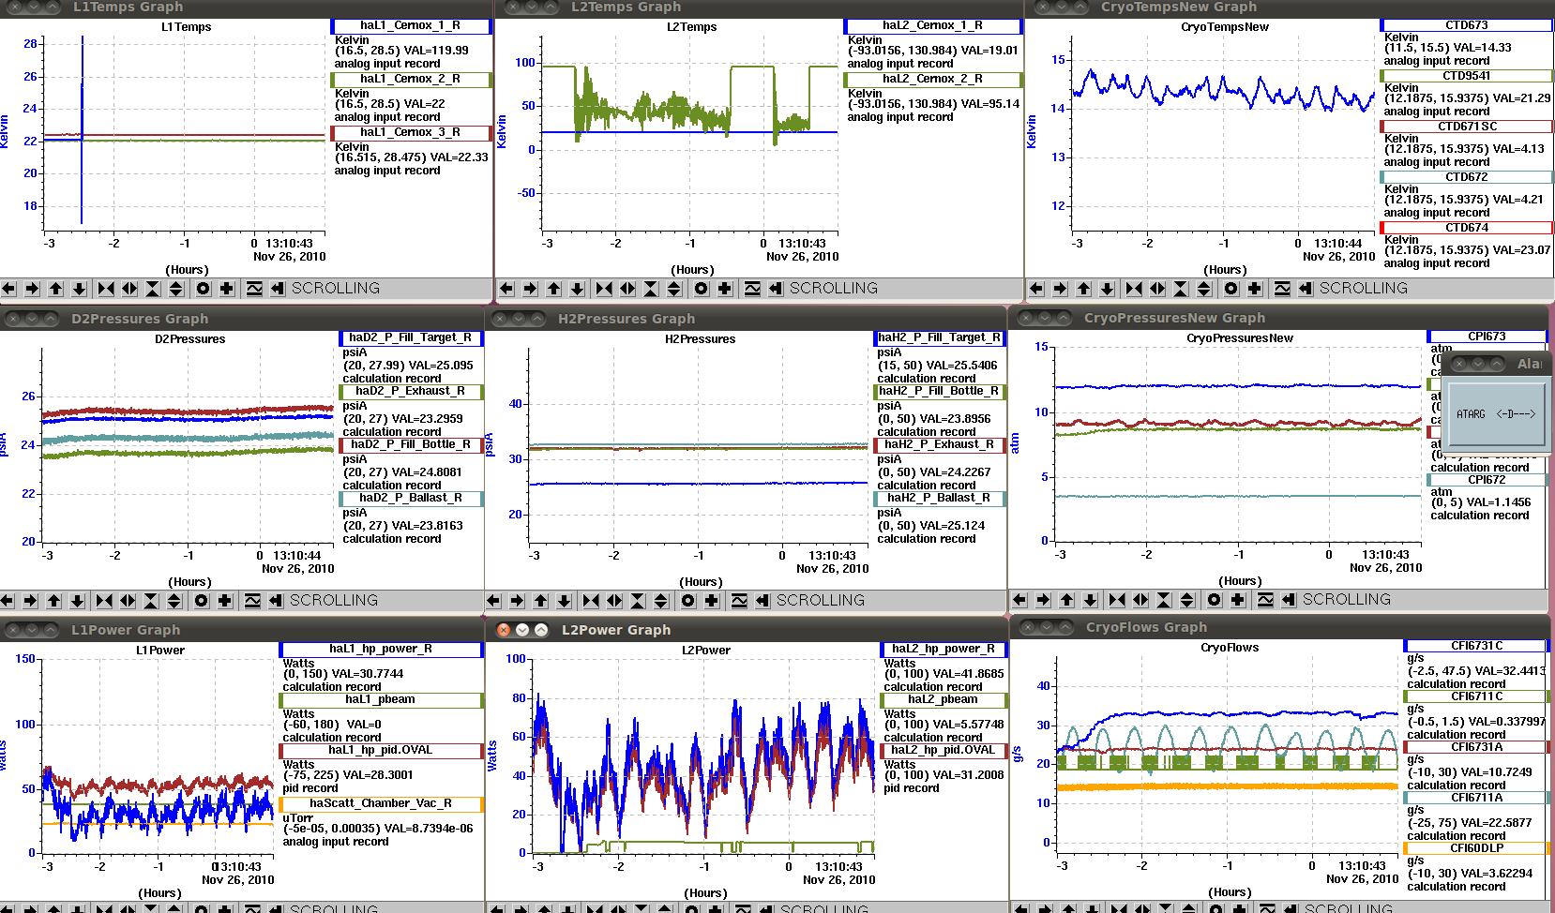Select the CTD673 curve legend entry
This screenshot has height=913, width=1555.
1467,25
